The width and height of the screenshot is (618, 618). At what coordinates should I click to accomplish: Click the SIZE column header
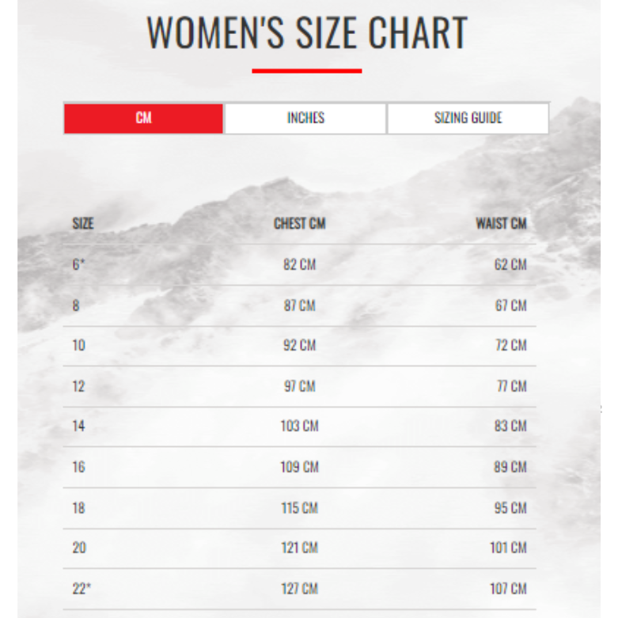pos(83,223)
